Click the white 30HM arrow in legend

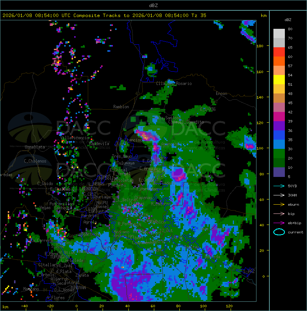tap(279, 195)
